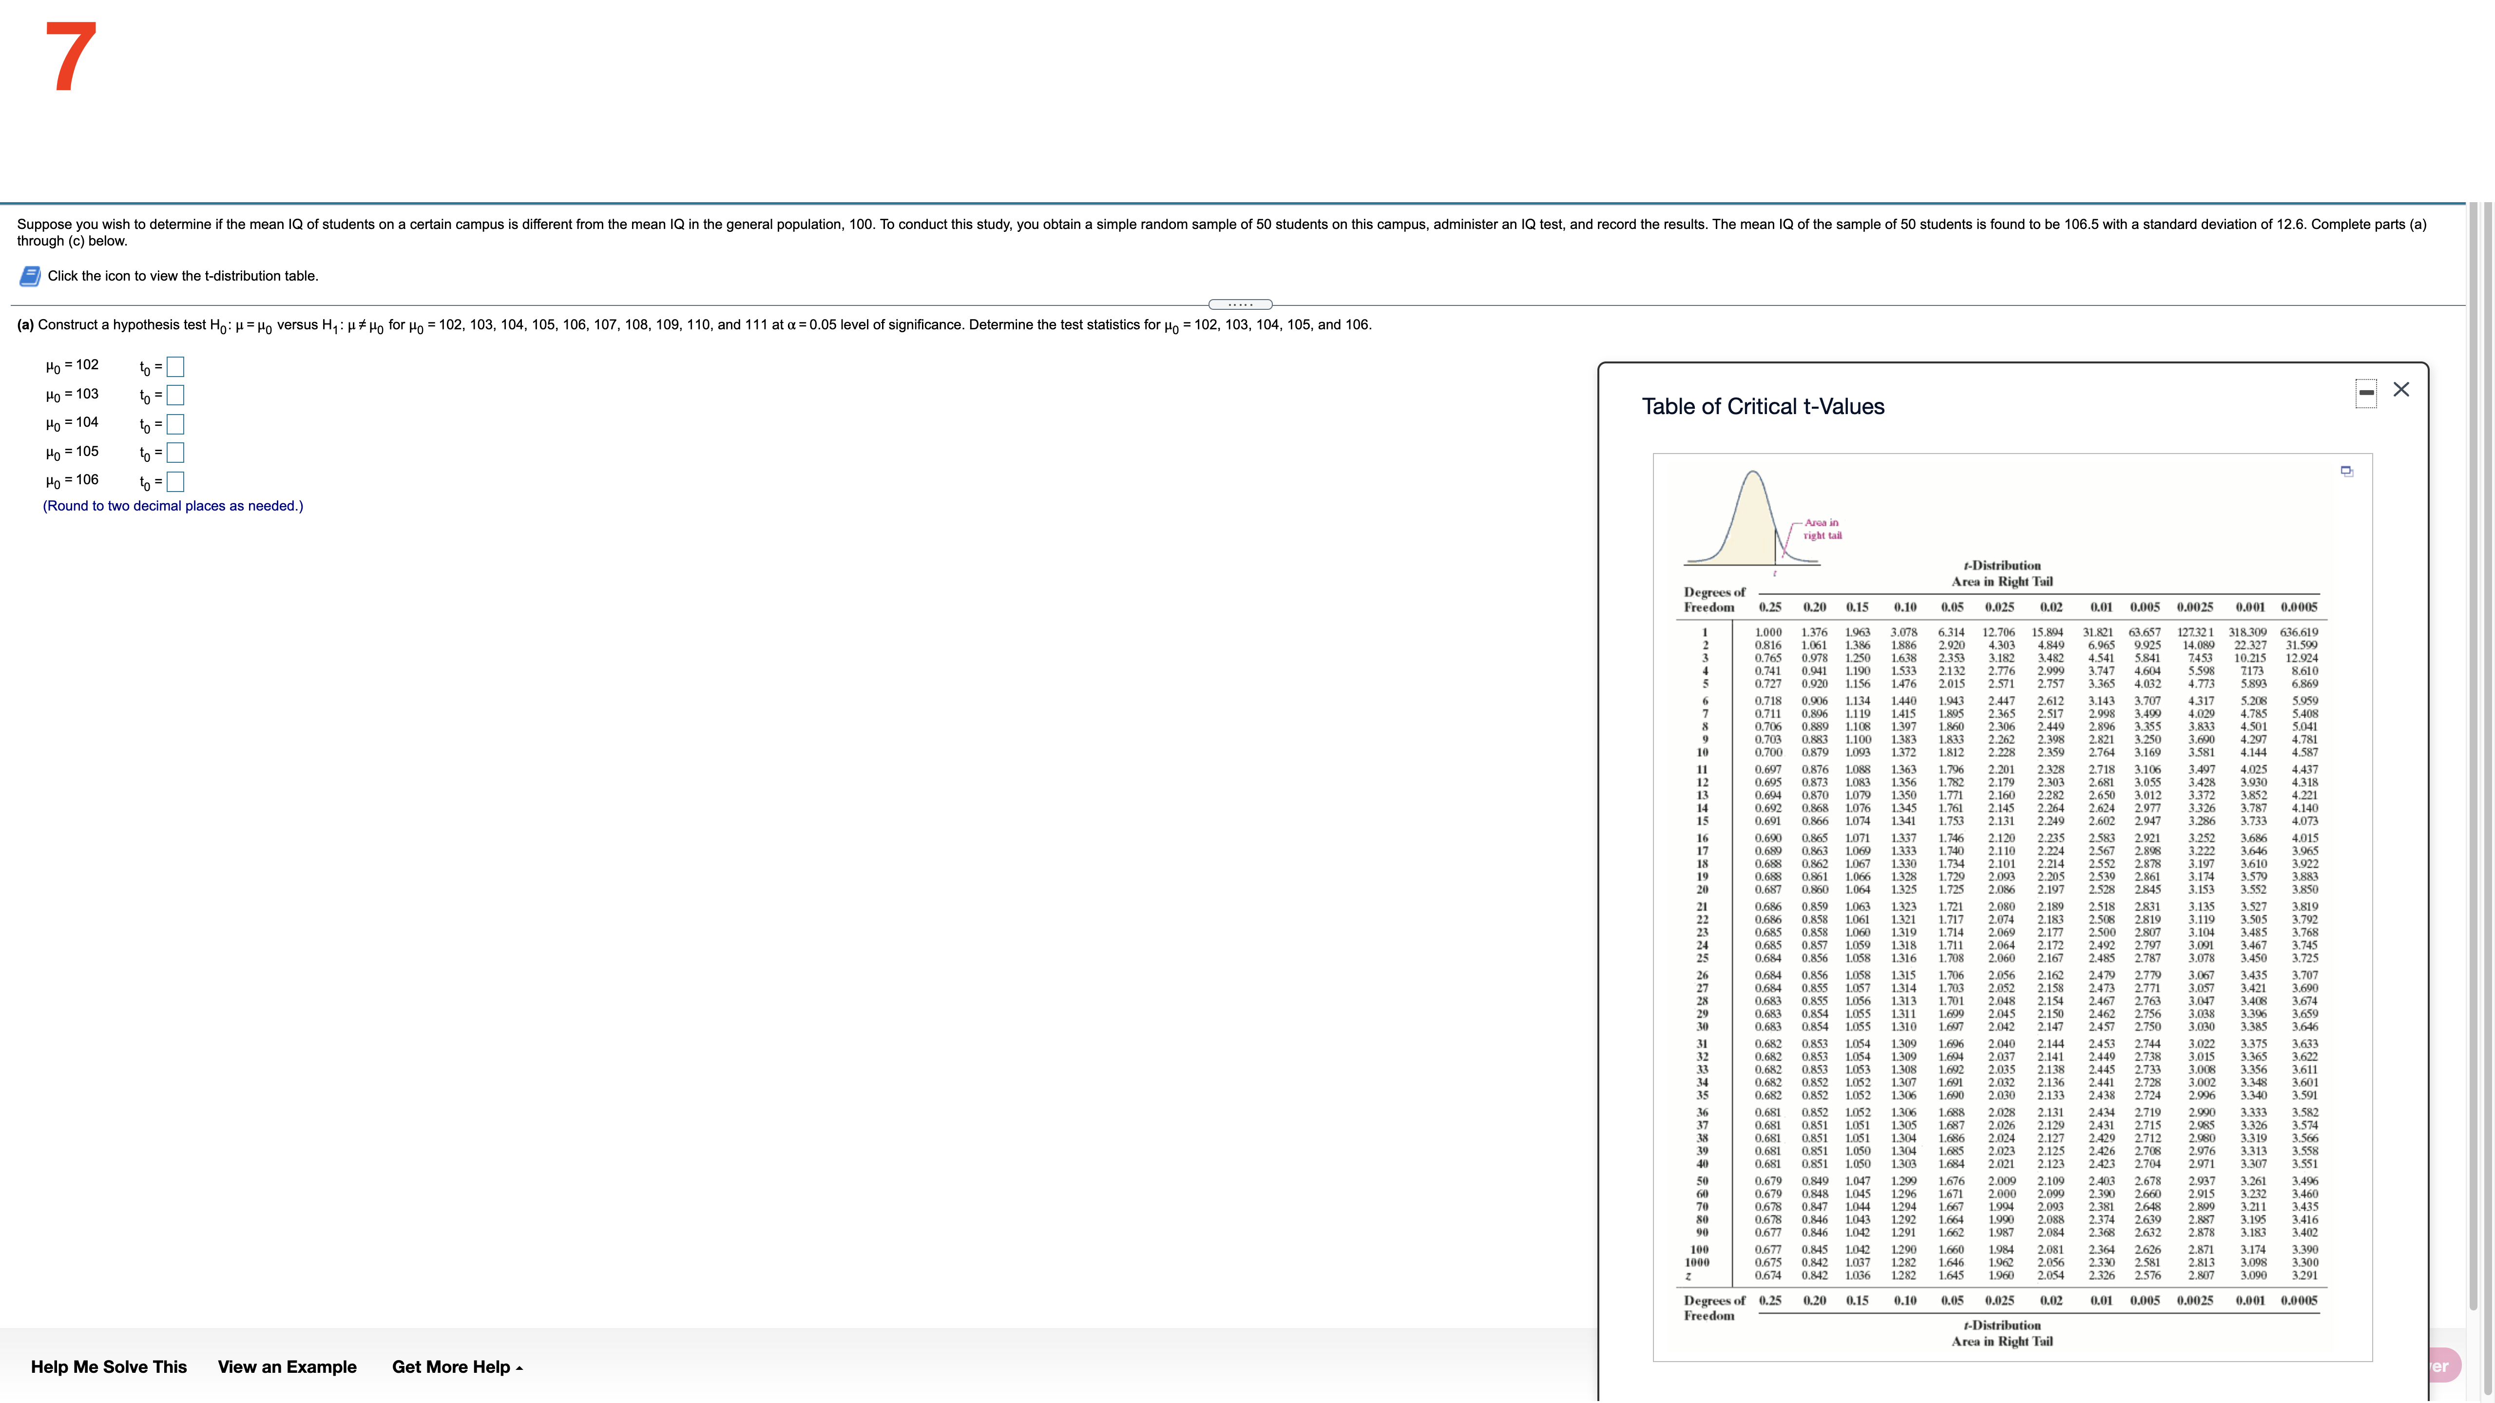Open View an Example
The width and height of the screenshot is (2495, 1403).
pyautogui.click(x=287, y=1366)
